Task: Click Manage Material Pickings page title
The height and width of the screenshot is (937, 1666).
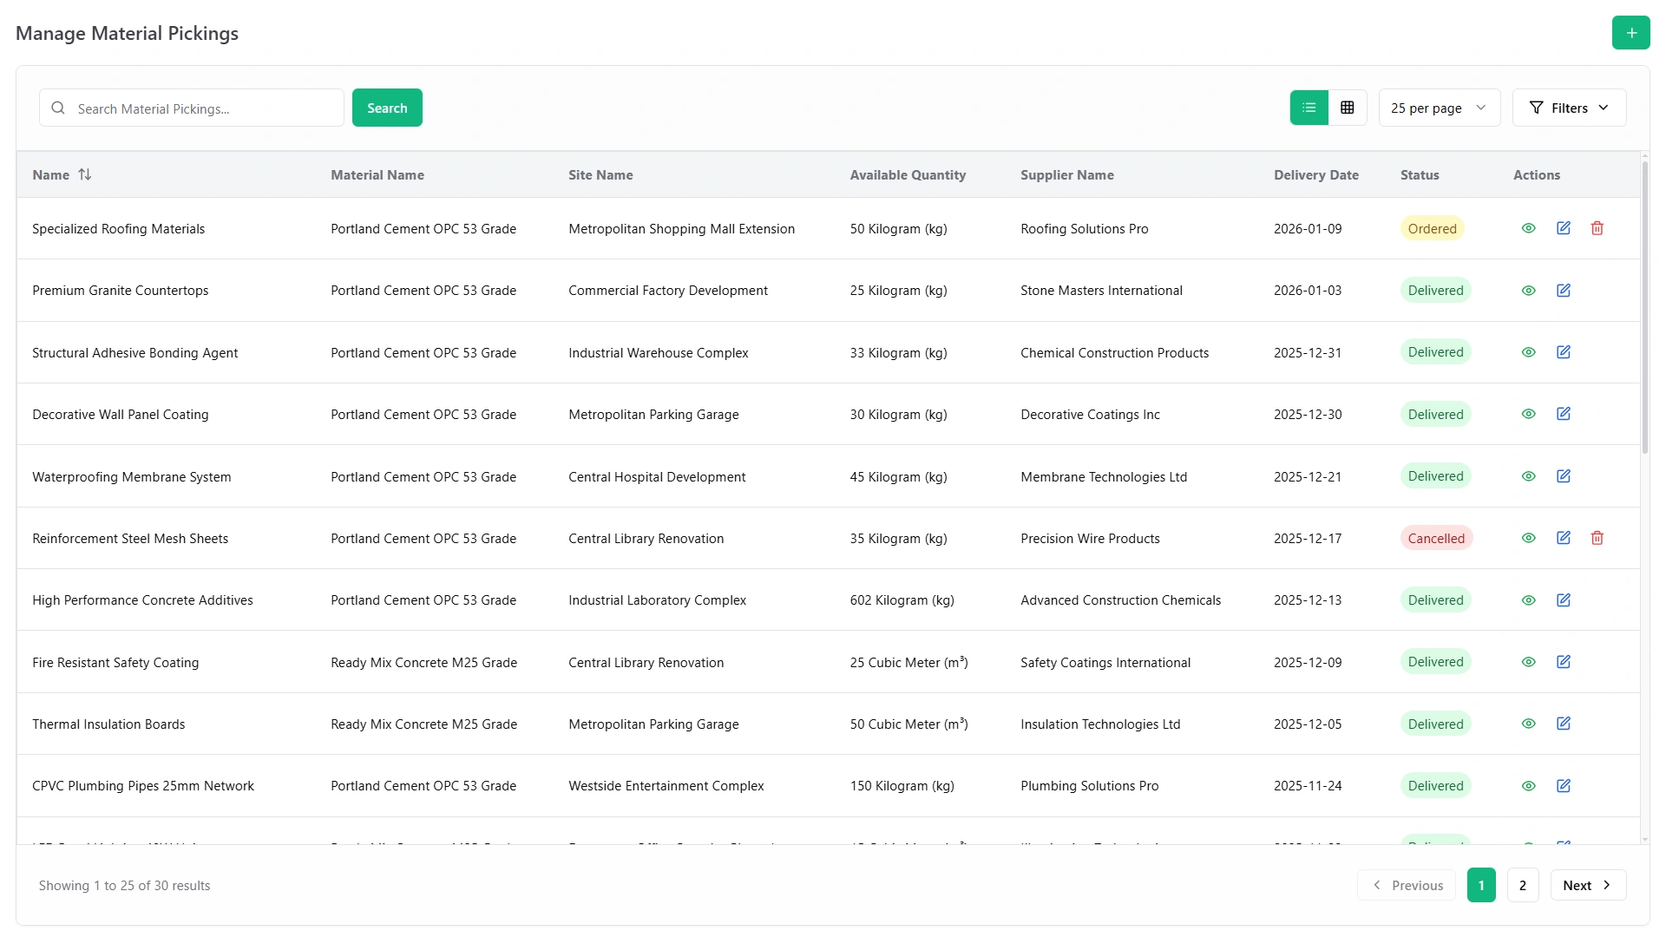Action: pos(127,33)
